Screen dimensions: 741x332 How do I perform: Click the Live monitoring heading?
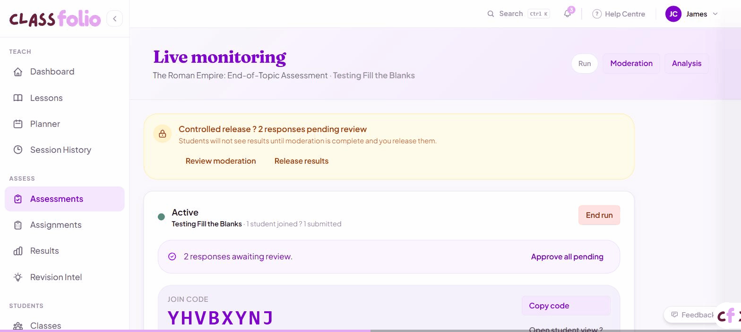pyautogui.click(x=220, y=57)
